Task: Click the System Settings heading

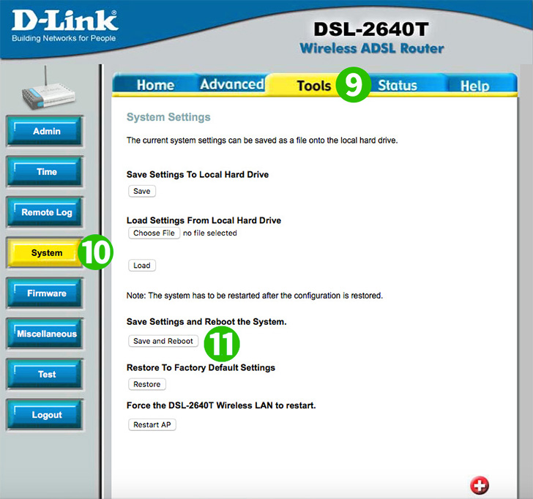Action: click(168, 117)
